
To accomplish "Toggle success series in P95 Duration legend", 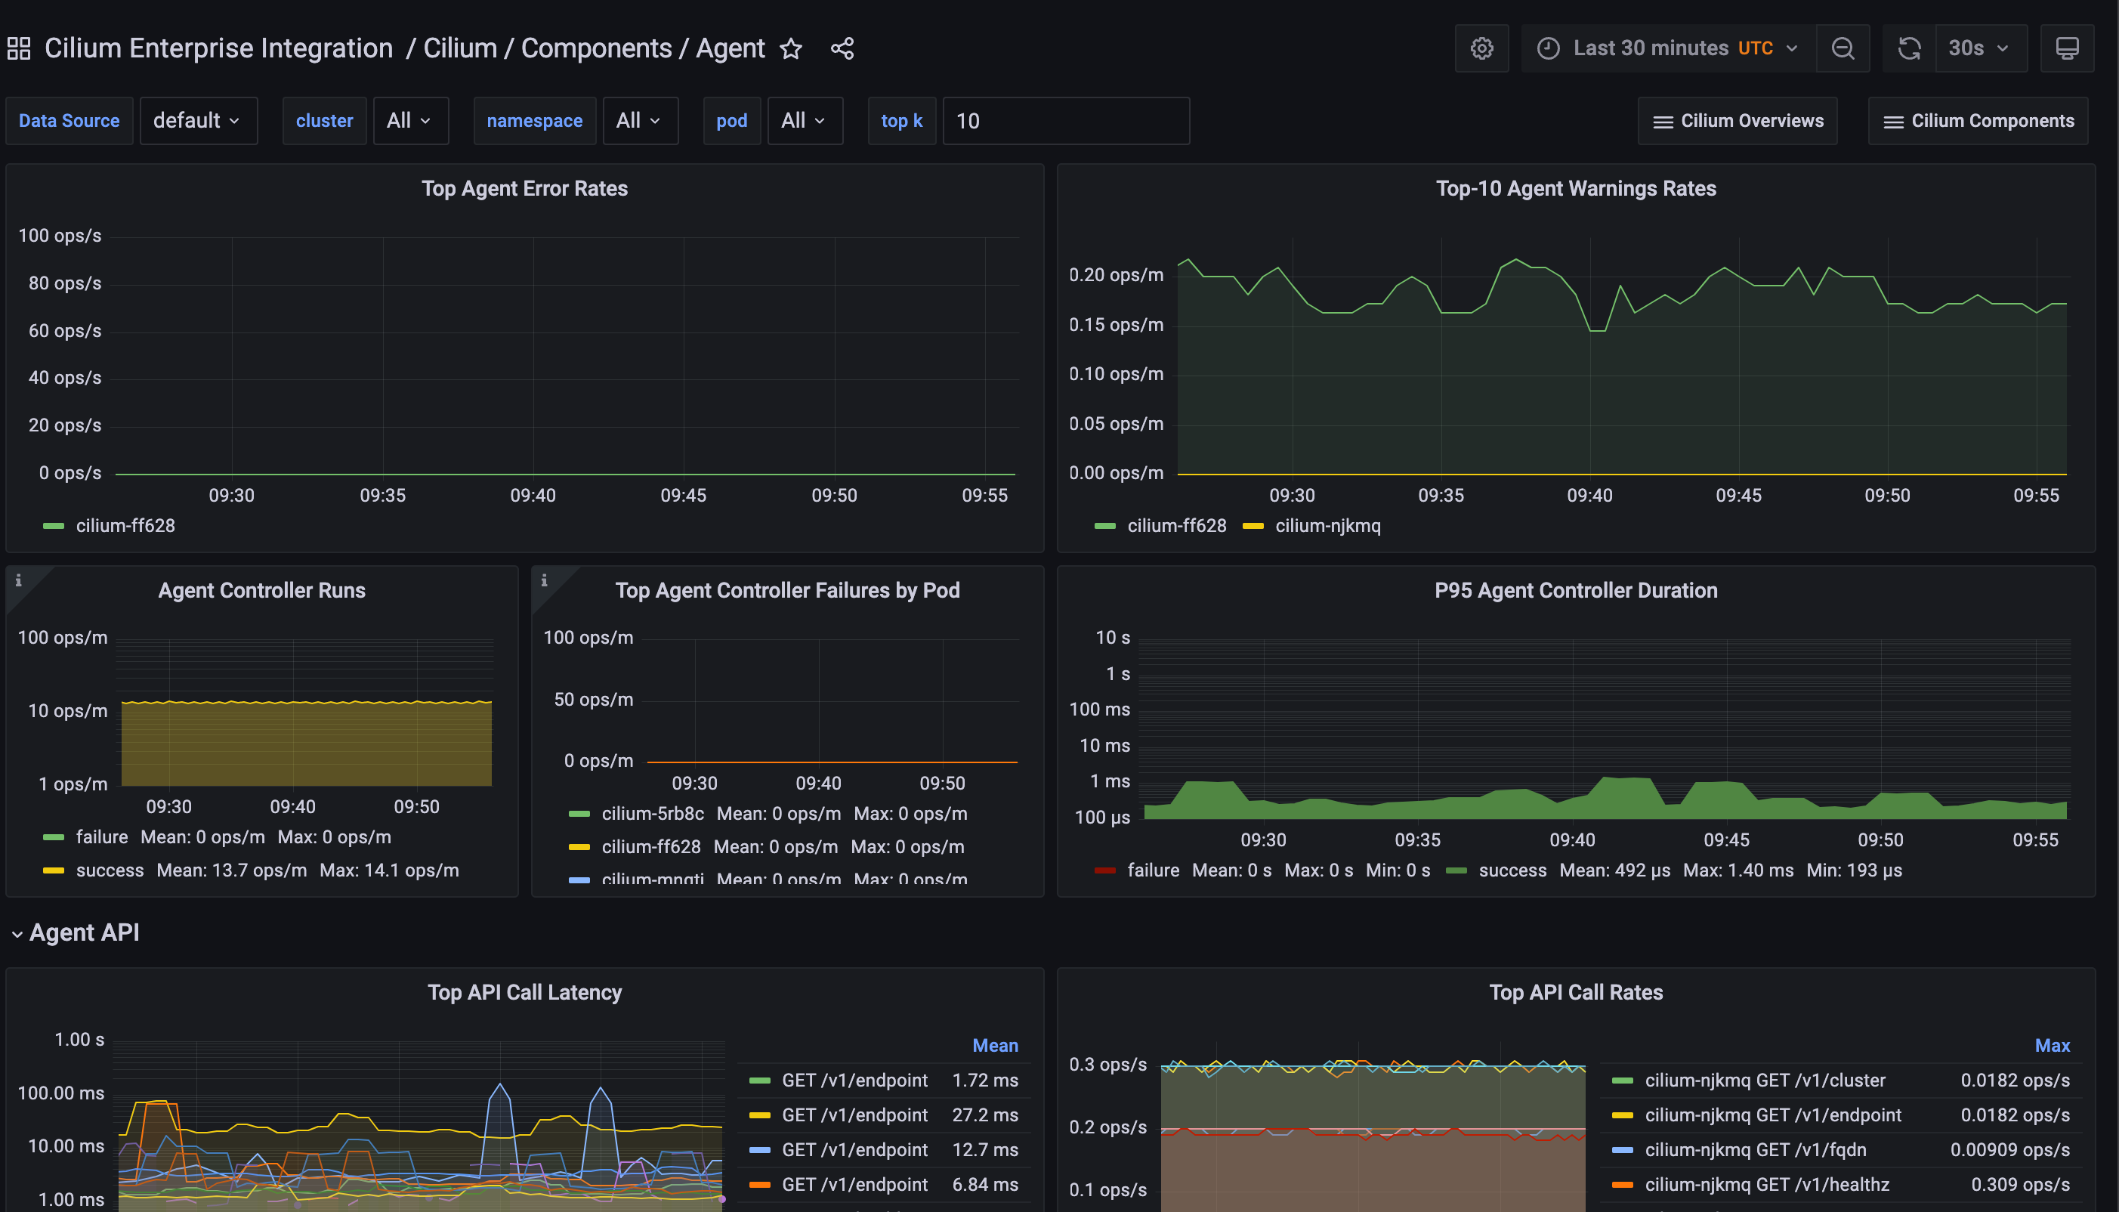I will 1512,870.
